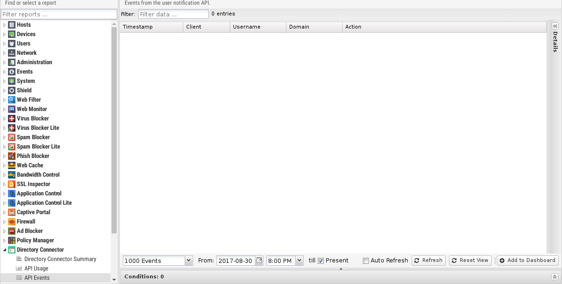Image resolution: width=562 pixels, height=284 pixels.
Task: Expand the Details side panel
Action: click(555, 26)
